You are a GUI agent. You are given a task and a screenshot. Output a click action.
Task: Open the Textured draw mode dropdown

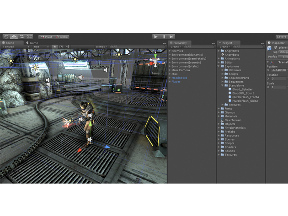[16, 47]
